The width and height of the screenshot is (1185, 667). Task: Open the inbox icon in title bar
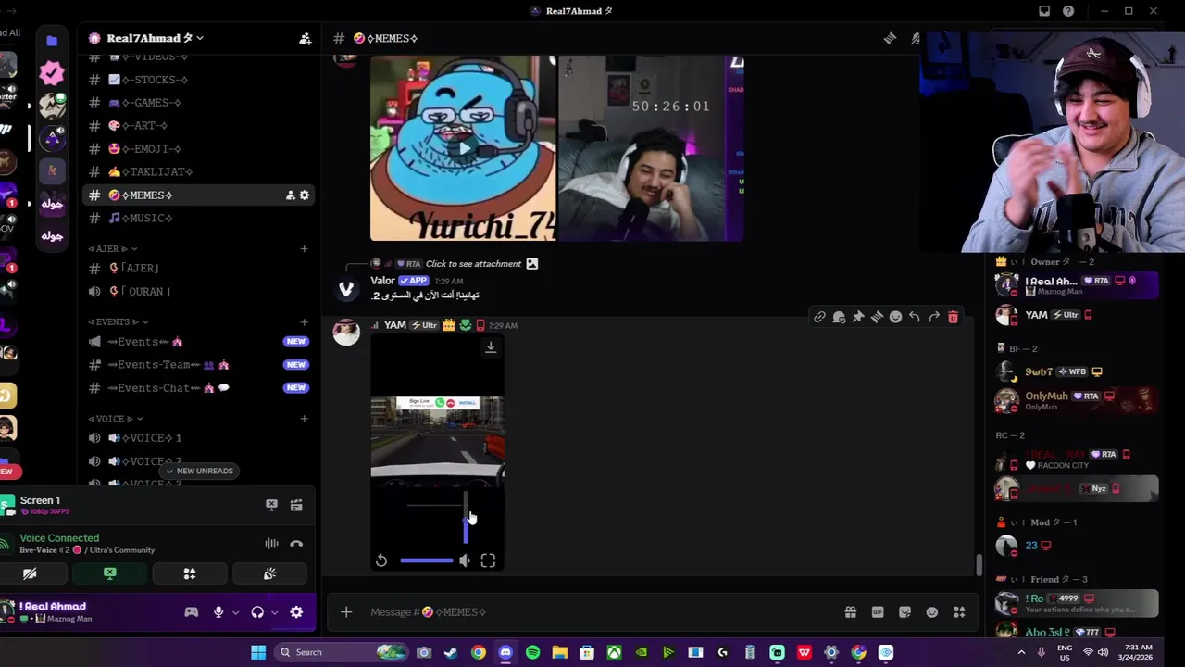pyautogui.click(x=1044, y=11)
